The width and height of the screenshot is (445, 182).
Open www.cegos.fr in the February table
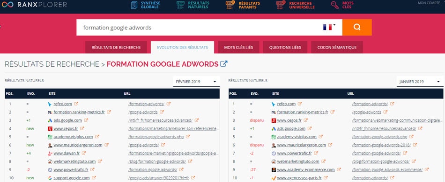(x=66, y=129)
